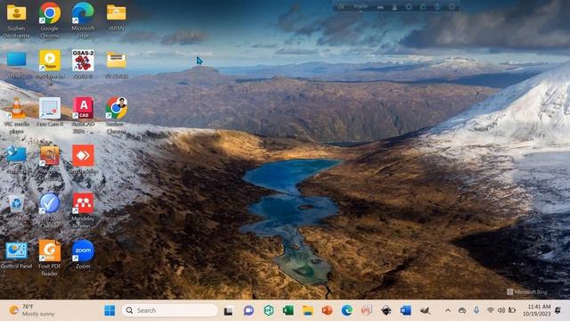Image resolution: width=570 pixels, height=321 pixels.
Task: Open Microsoft Edge from the taskbar
Action: coord(346,310)
